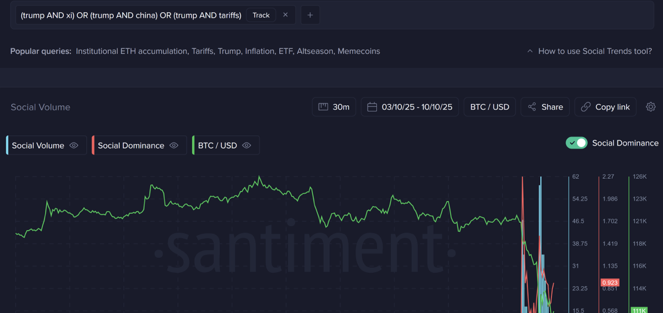Open chart settings gear icon
The height and width of the screenshot is (313, 663).
[651, 107]
